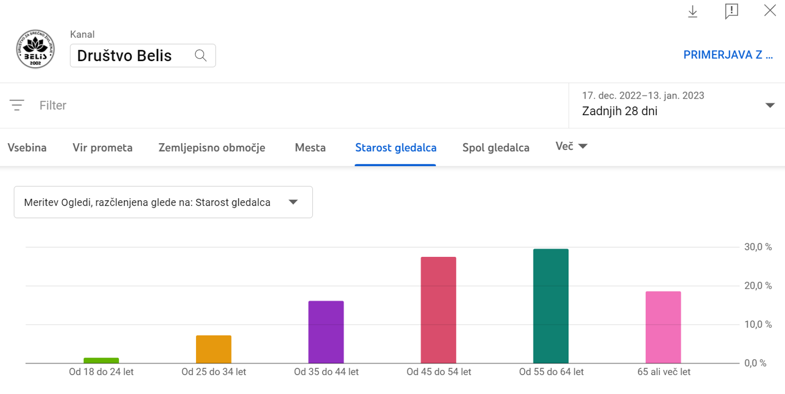Close the analytics panel with X

pos(770,10)
